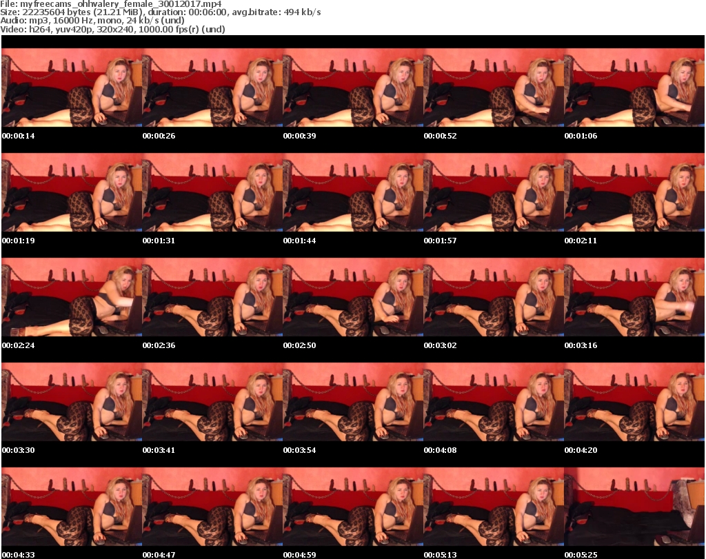The image size is (706, 559).
Task: Click the 00:03:41 timestamp label
Action: click(x=159, y=450)
